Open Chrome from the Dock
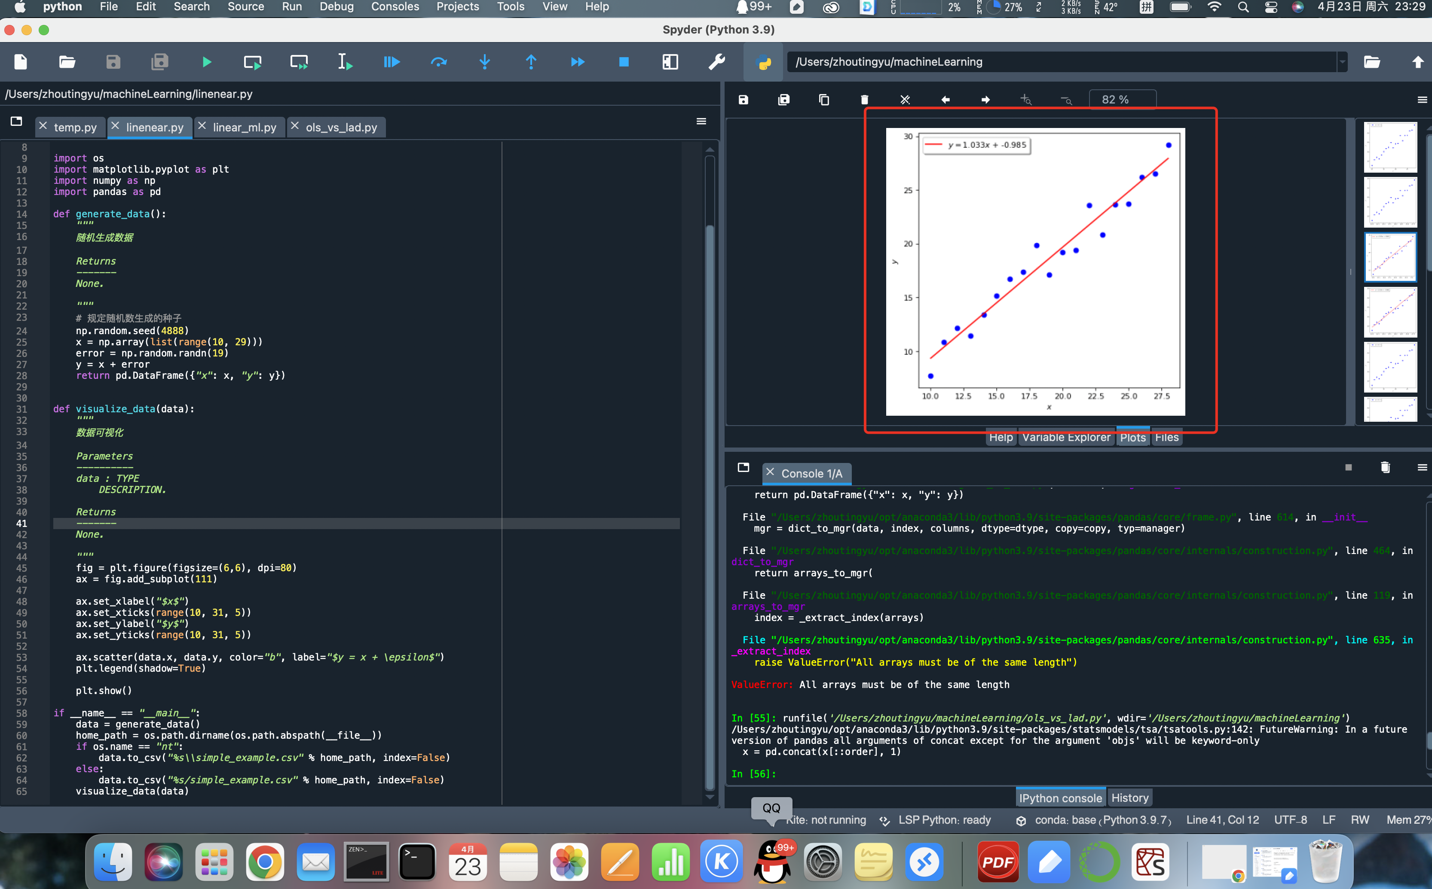 265,862
